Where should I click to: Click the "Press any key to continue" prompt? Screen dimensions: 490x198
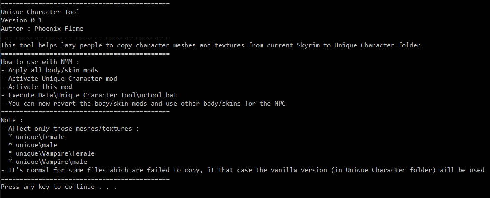pyautogui.click(x=58, y=187)
